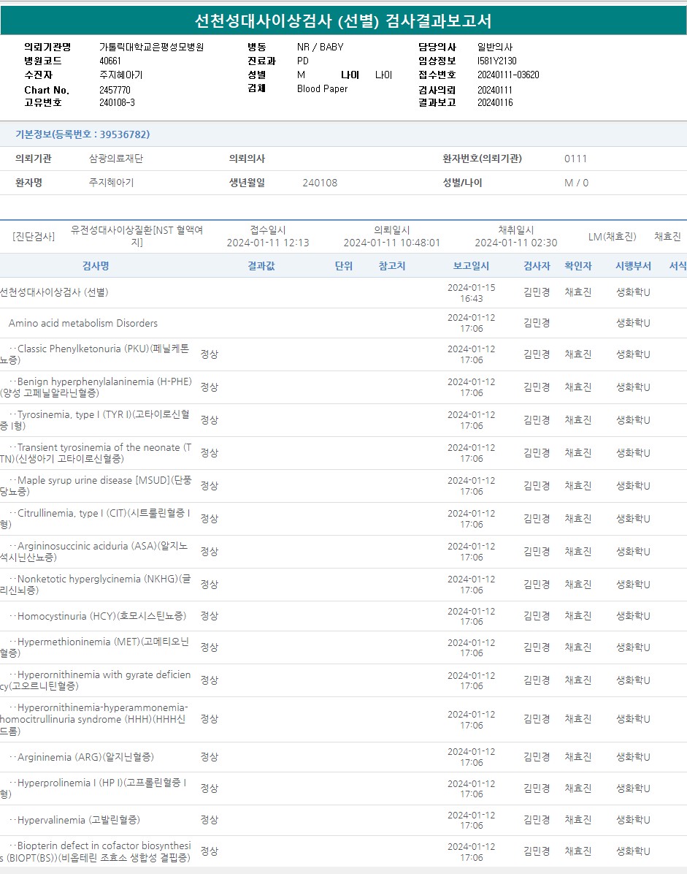
Task: Click the 검사자 column header
Action: click(537, 266)
